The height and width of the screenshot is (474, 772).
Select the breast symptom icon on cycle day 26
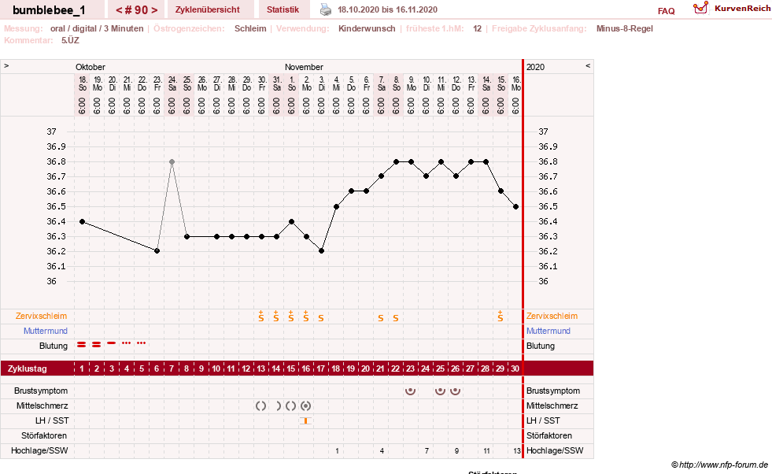pyautogui.click(x=456, y=391)
